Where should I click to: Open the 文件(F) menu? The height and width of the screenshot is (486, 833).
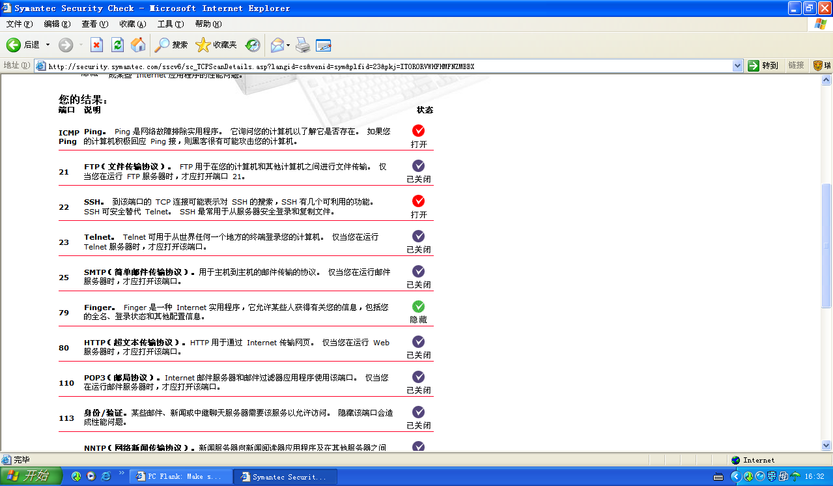coord(20,24)
